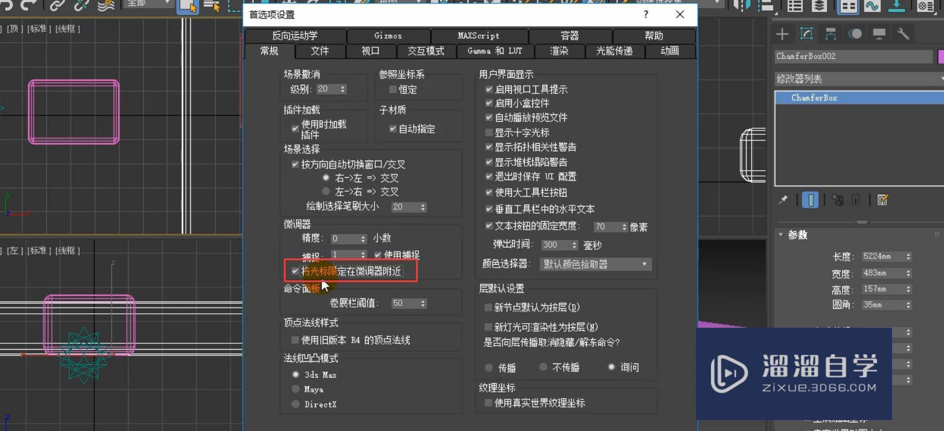Toggle 启用视口工具提示 checkbox

point(489,89)
